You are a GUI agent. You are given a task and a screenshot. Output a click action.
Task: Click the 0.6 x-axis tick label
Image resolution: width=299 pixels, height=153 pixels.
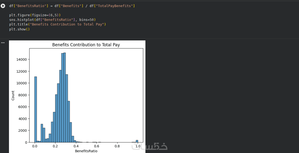pyautogui.click(x=96, y=146)
